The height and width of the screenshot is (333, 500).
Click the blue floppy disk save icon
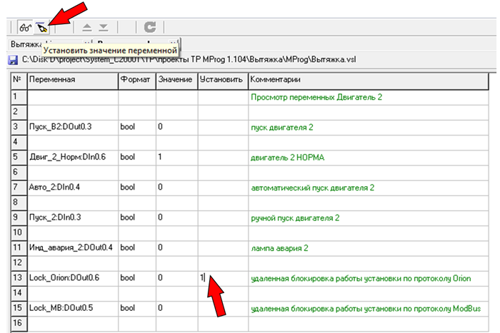coord(13,61)
